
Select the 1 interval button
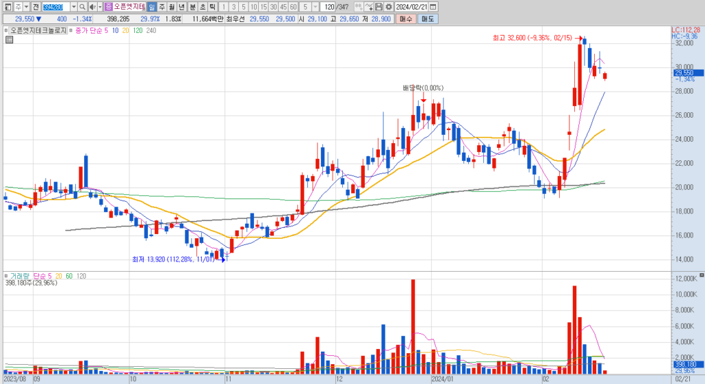click(224, 7)
